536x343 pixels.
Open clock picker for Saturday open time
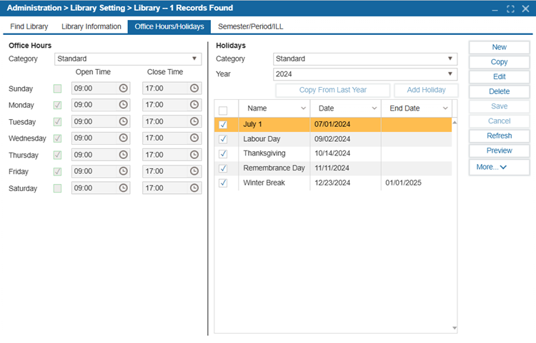124,188
